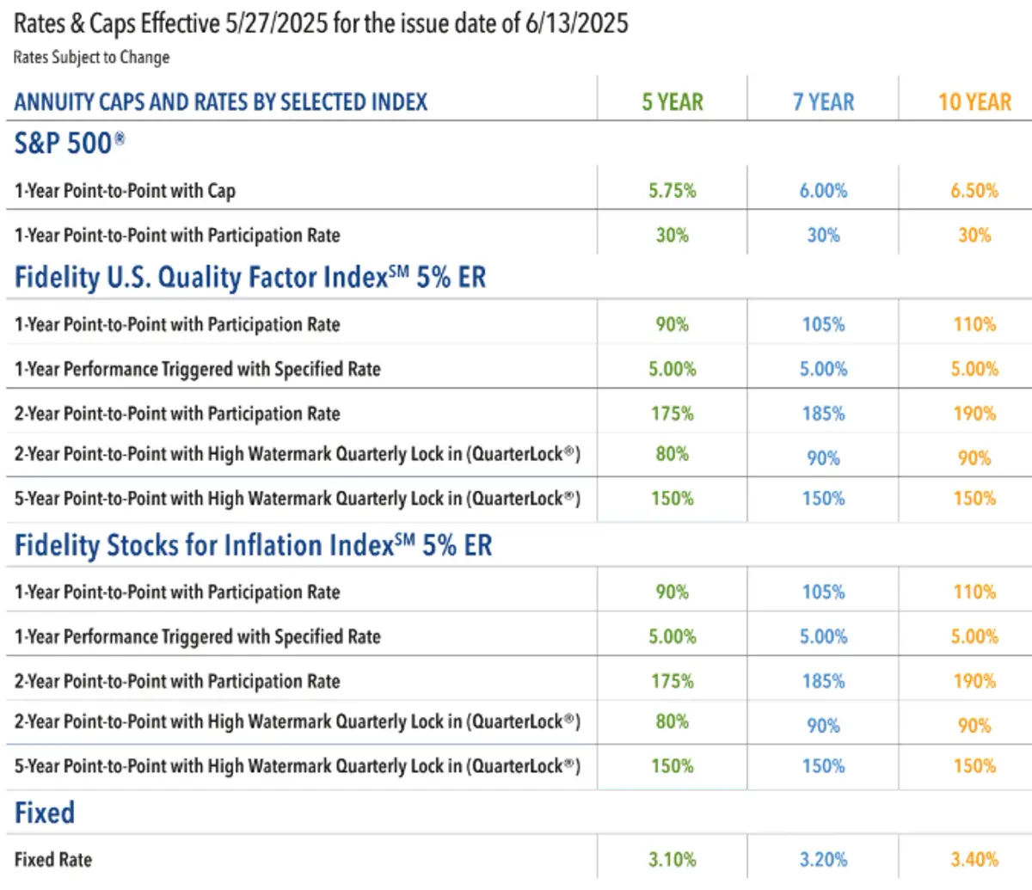Choose the 10 YEAR column header

[x=974, y=102]
